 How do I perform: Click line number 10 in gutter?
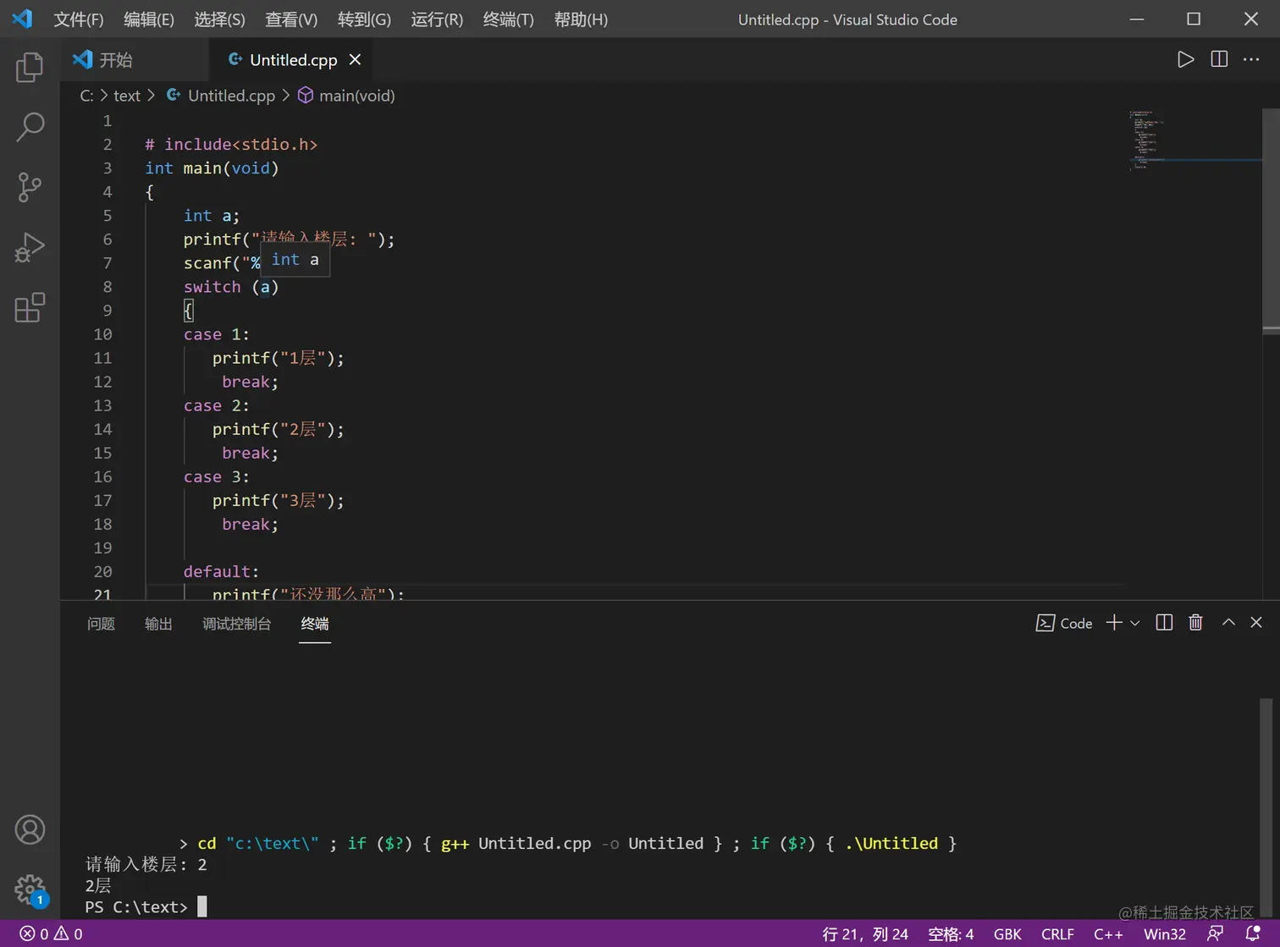click(x=102, y=334)
